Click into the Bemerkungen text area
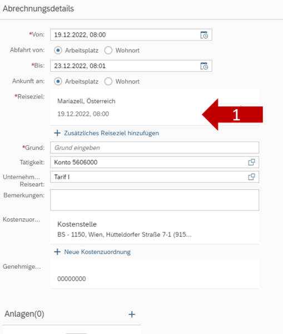This screenshot has width=283, height=334. coord(155,200)
